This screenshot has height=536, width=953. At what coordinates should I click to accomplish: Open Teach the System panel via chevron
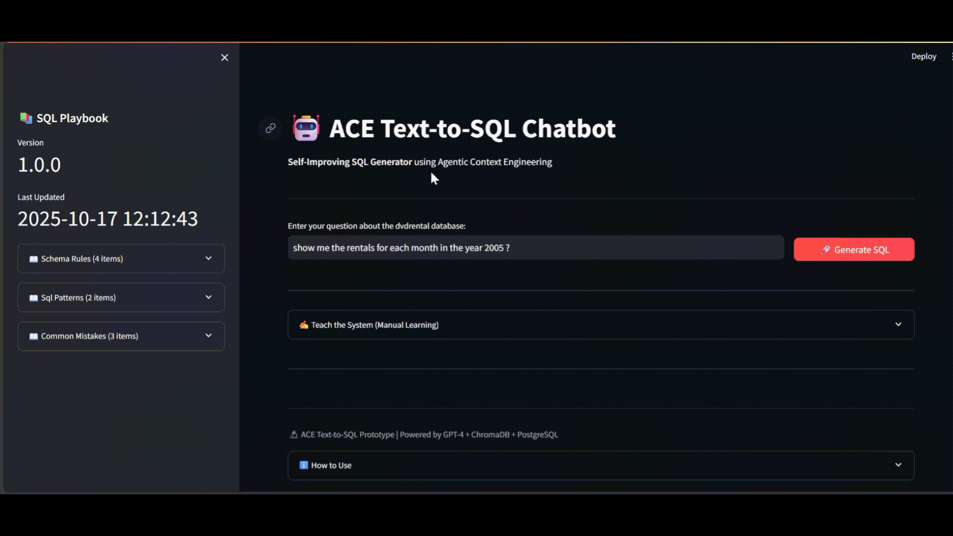[x=898, y=325]
